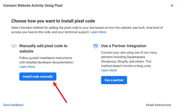Click the Use a partner button
Screen dimensions: 178x110
114,80
